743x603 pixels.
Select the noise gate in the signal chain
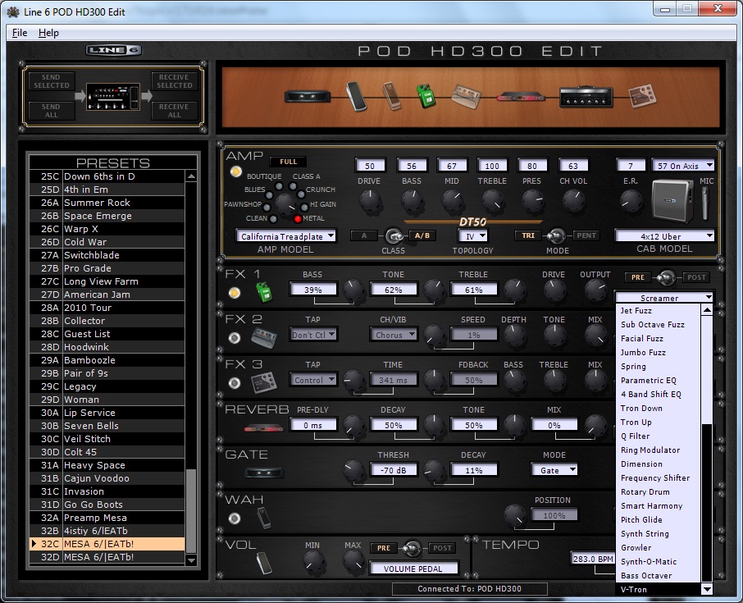pyautogui.click(x=307, y=97)
